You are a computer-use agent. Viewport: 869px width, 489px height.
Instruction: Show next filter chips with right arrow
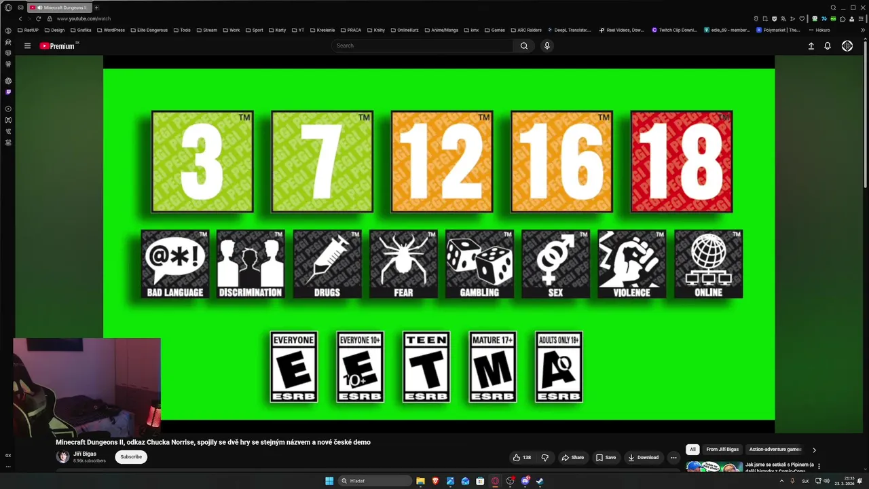(x=814, y=450)
